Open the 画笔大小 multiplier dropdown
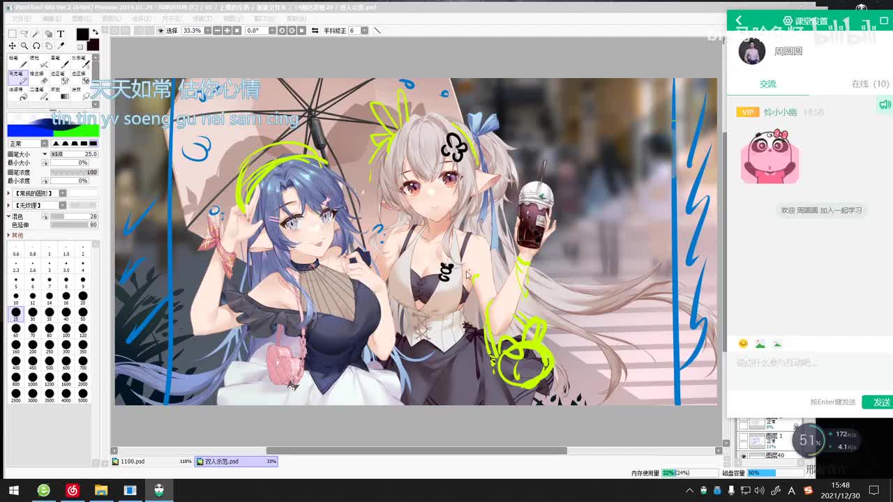 (x=45, y=154)
